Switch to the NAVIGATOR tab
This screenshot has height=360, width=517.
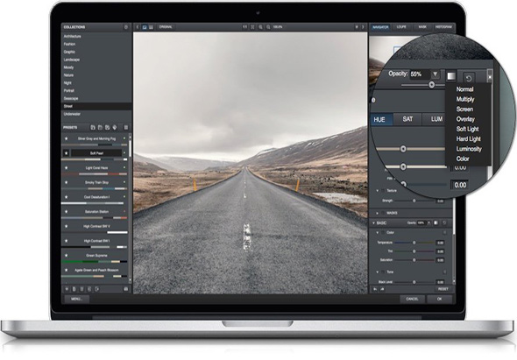(x=380, y=27)
